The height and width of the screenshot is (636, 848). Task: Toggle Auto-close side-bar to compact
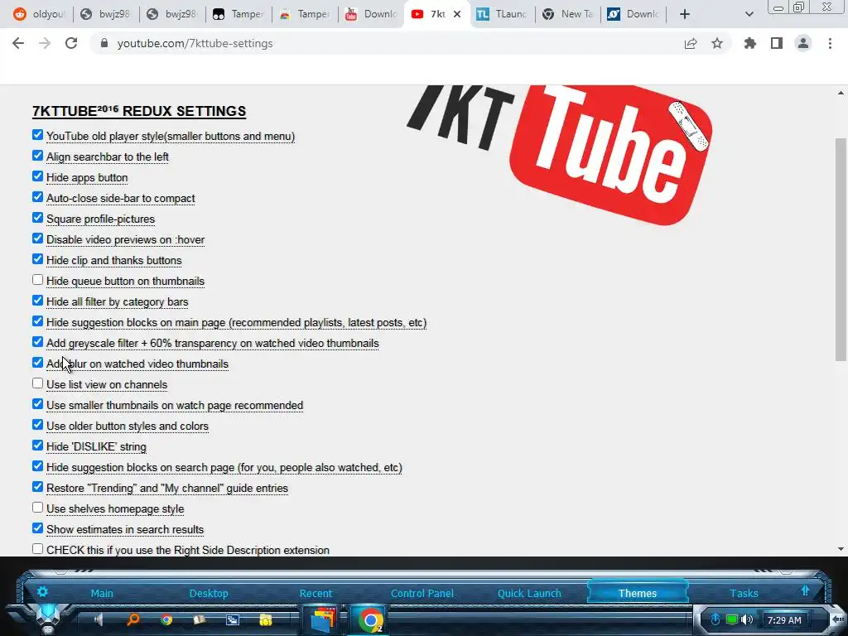37,197
